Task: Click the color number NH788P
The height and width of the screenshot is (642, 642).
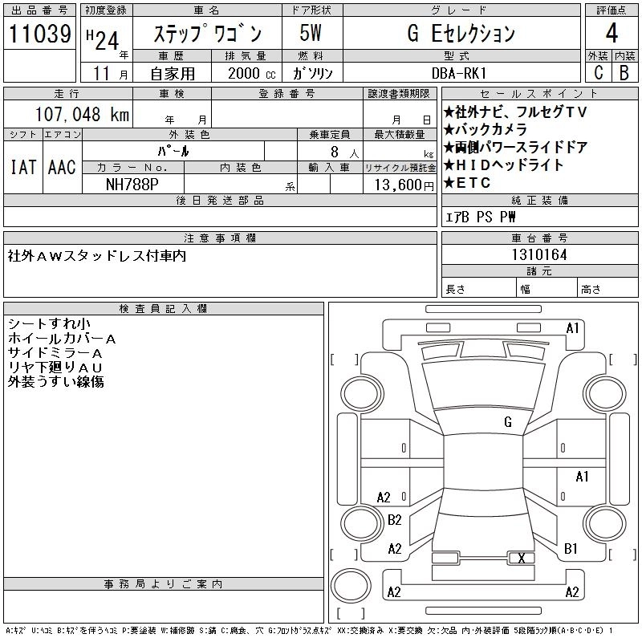Action: (132, 185)
